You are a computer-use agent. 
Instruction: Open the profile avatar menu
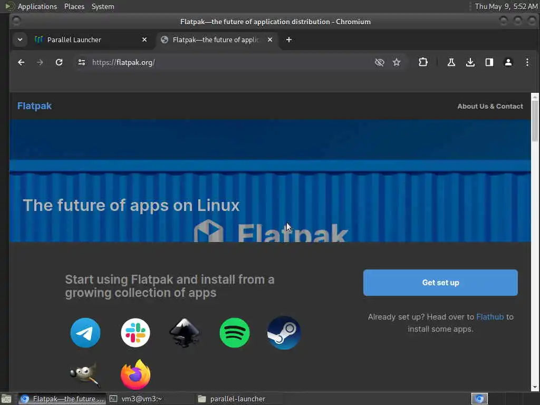click(508, 62)
